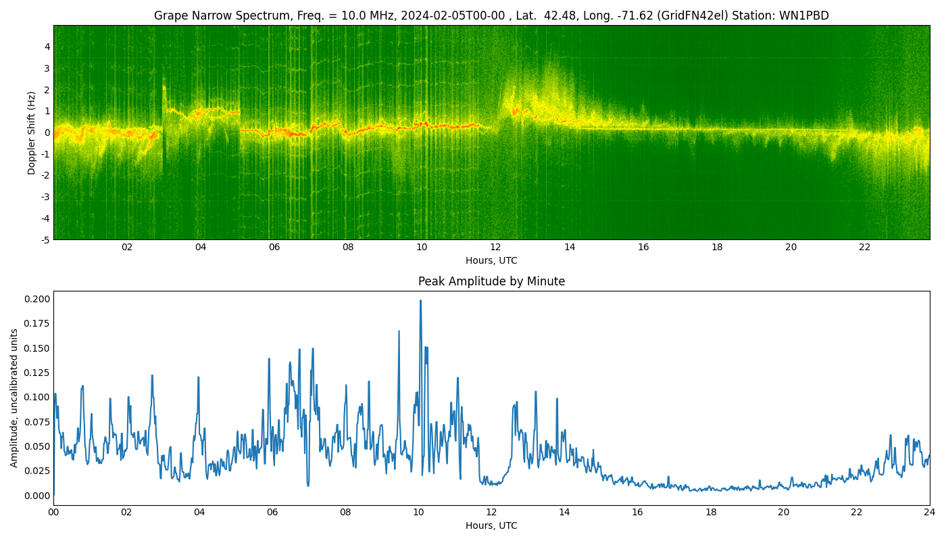The height and width of the screenshot is (541, 946).
Task: Click the -5 Doppler shift tick label
Action: click(45, 239)
